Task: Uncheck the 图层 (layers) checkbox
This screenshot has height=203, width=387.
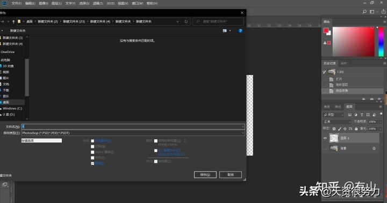Action: pos(92,163)
